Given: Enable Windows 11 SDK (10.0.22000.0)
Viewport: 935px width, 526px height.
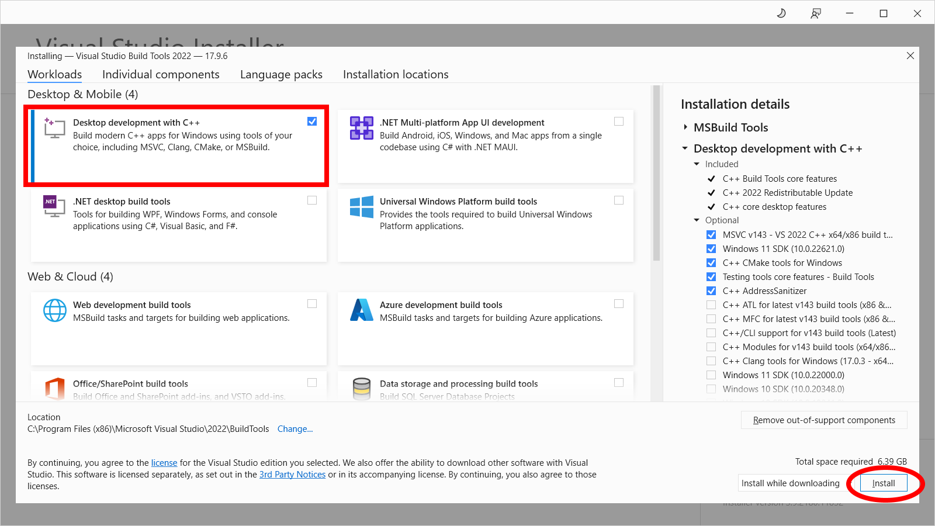Looking at the screenshot, I should pos(711,375).
